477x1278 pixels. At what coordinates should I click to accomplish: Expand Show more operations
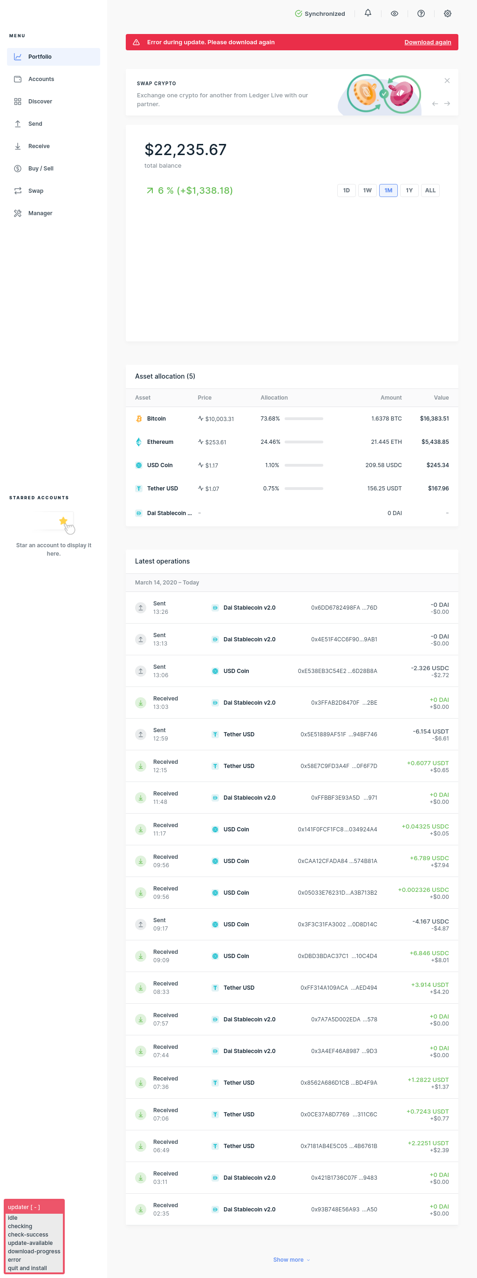pyautogui.click(x=291, y=1260)
